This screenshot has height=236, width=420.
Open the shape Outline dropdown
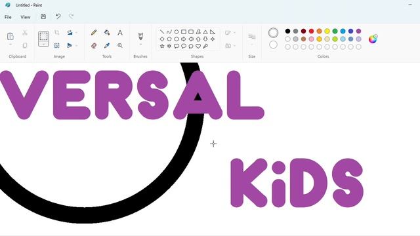(230, 33)
